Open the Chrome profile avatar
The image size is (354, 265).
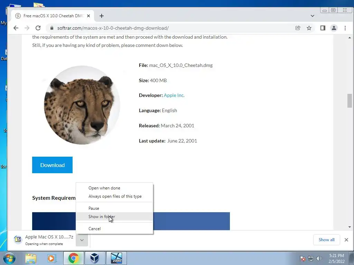[x=334, y=28]
